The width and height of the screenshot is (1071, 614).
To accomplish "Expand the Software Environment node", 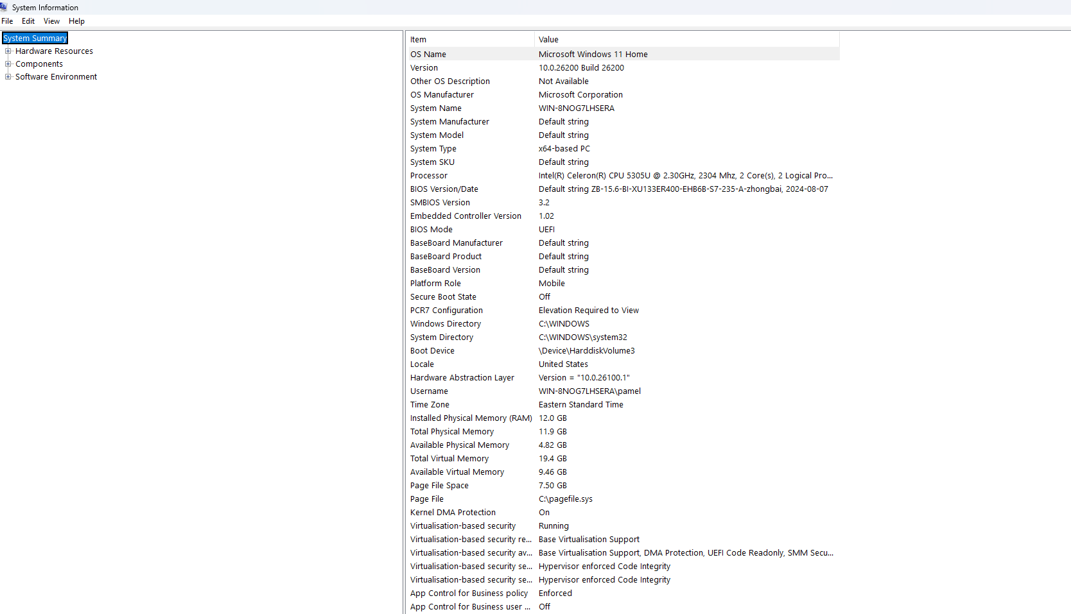I will [8, 77].
